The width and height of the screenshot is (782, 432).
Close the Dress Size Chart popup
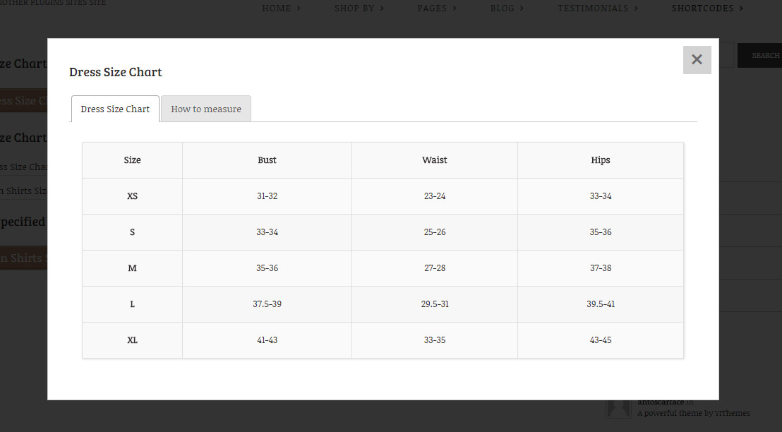point(697,60)
